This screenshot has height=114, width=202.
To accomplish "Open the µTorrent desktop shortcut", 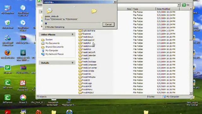I will (x=8, y=69).
